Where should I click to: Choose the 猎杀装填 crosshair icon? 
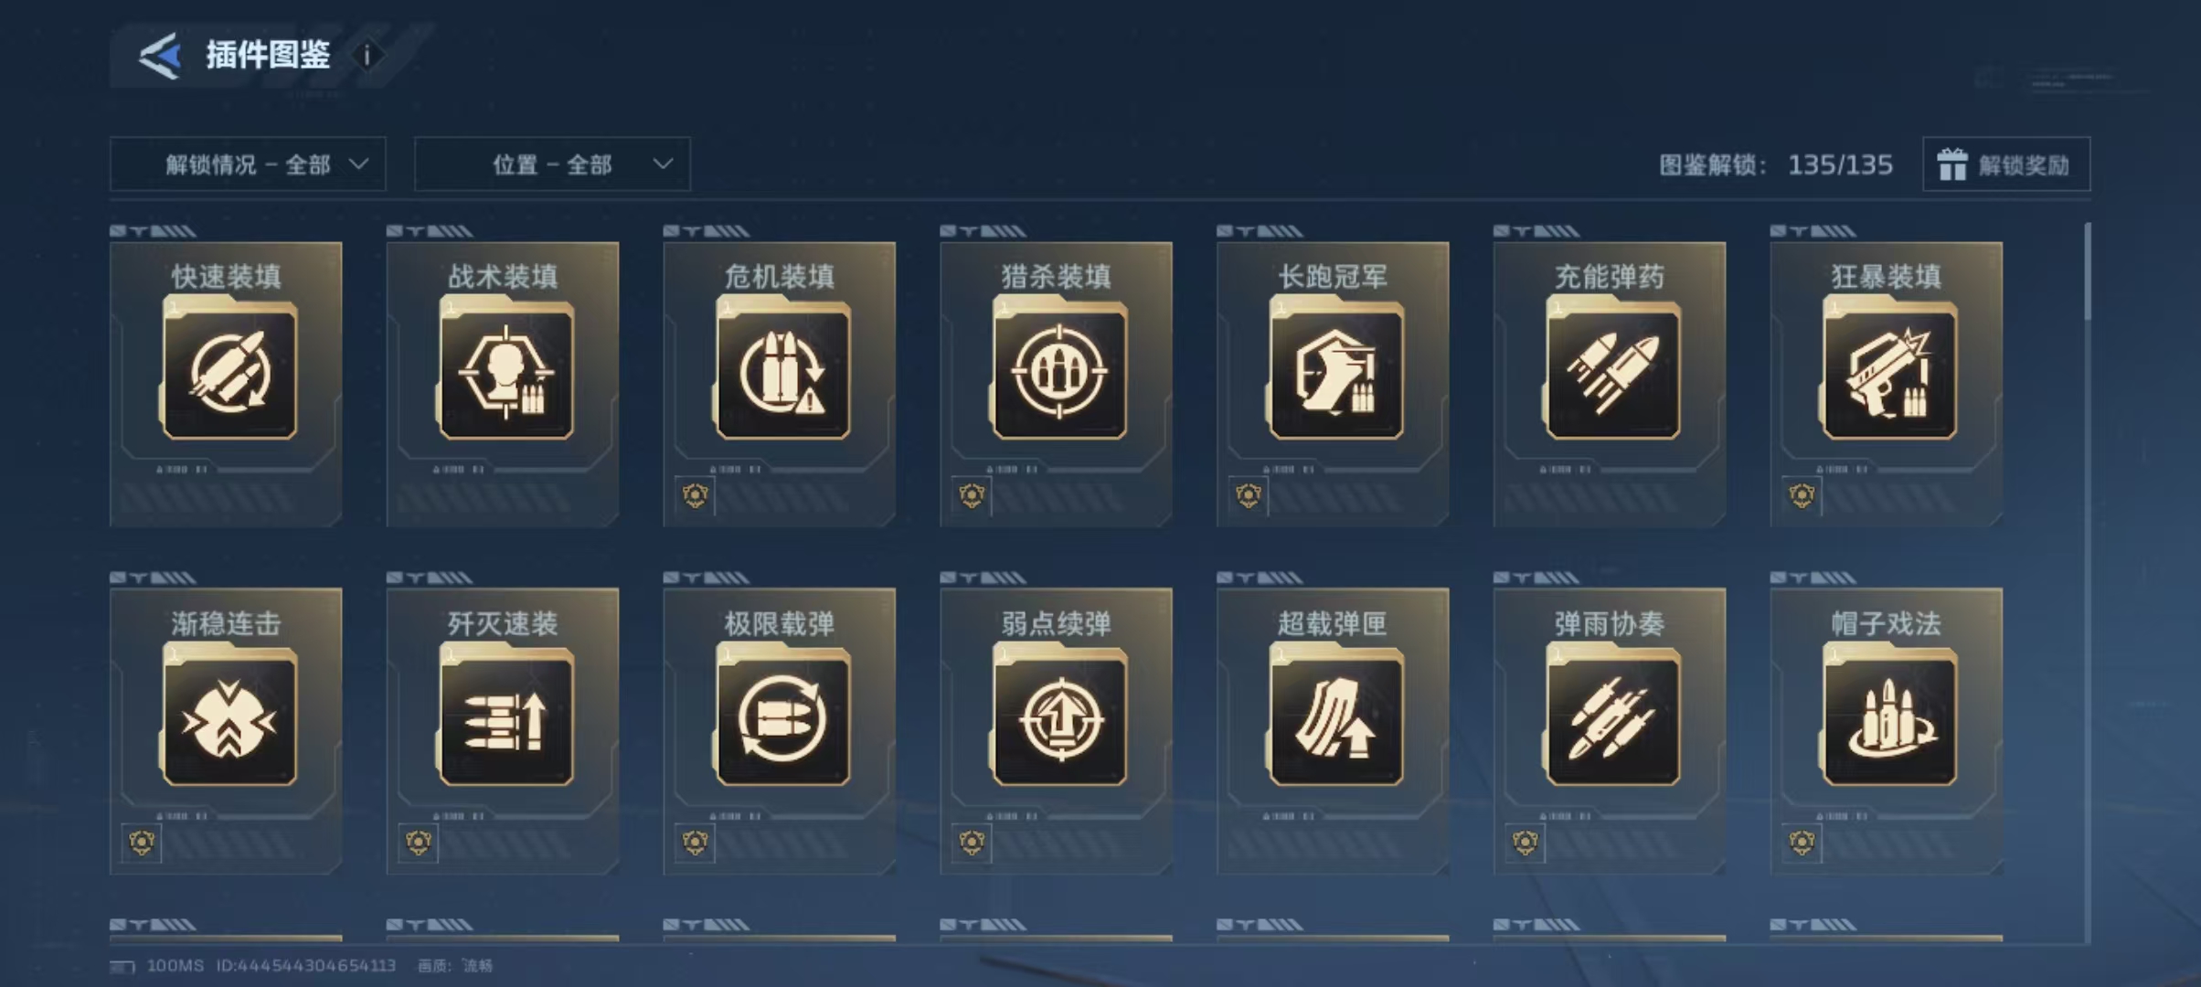tap(1060, 372)
